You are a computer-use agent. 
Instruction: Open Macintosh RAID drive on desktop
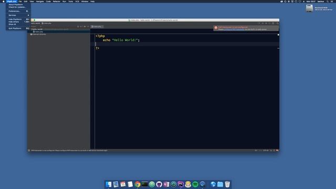click(309, 8)
